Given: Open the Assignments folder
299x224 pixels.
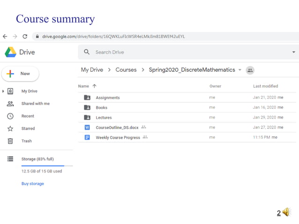Looking at the screenshot, I should point(108,97).
